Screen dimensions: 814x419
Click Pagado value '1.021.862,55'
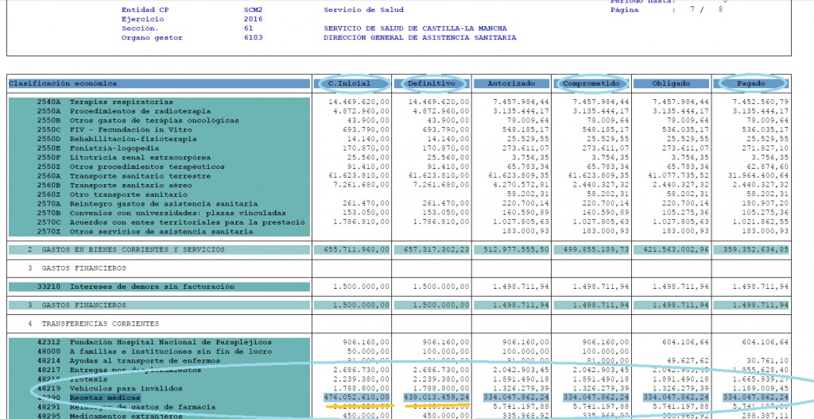point(760,222)
